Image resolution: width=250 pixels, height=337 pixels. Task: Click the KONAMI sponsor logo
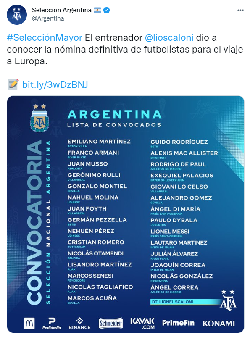[218, 324]
